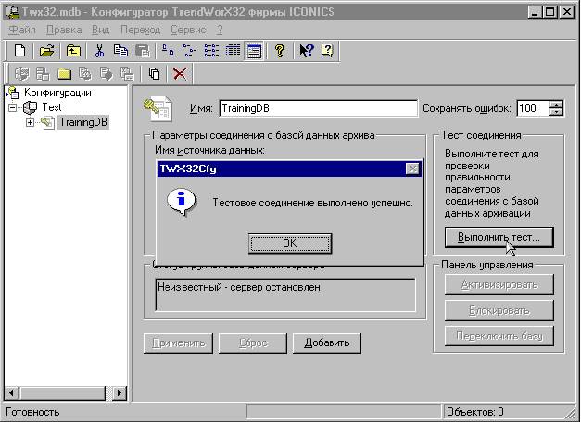Click the greyed document icon left of the duplicate icon
The image size is (581, 423).
128,74
